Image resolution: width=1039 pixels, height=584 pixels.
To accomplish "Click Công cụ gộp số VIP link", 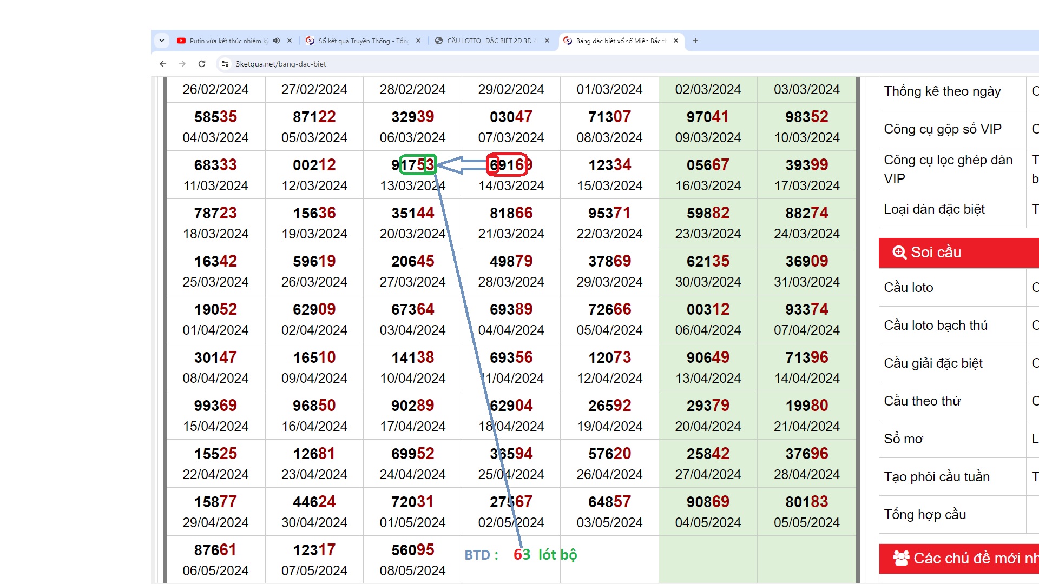I will click(x=942, y=129).
